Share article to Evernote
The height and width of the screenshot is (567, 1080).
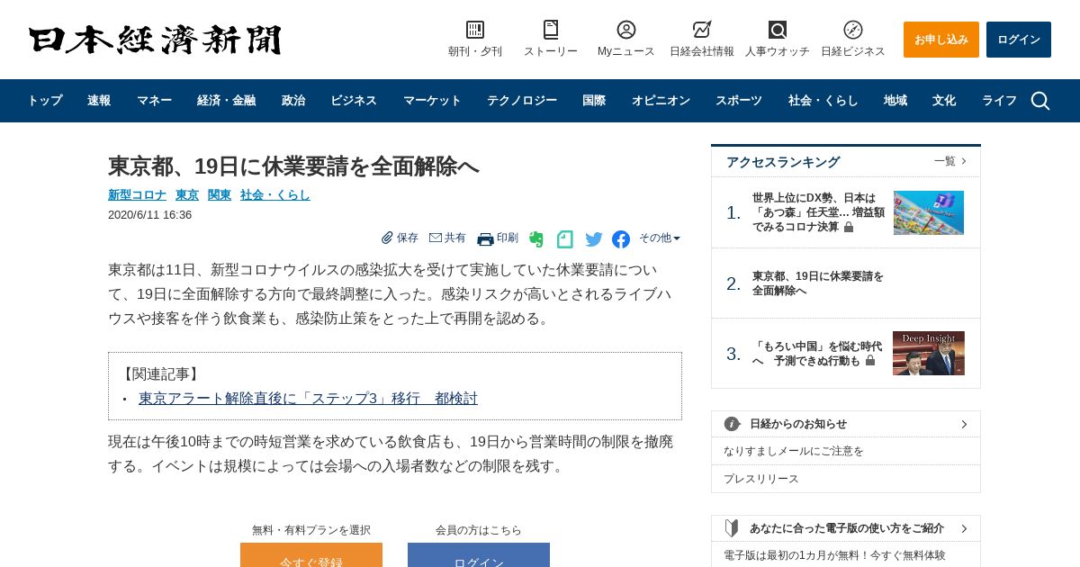(x=536, y=239)
